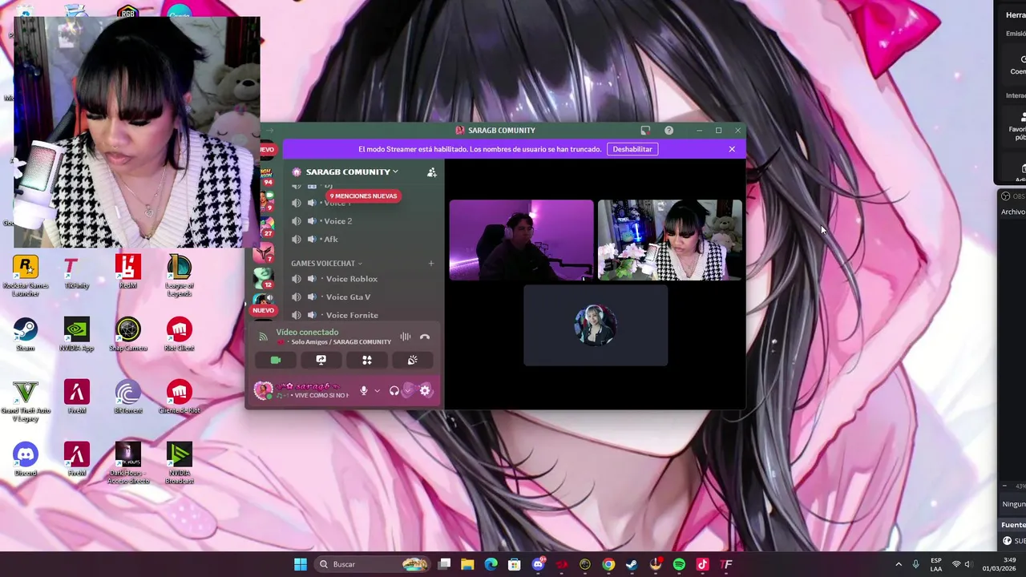This screenshot has height=577, width=1026.
Task: Collapse GAMES VOICECHAT category
Action: [326, 263]
